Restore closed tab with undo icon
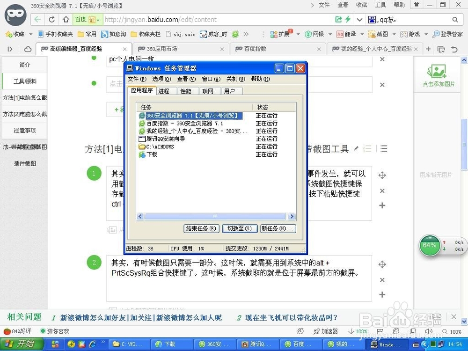Screen dimensions: 468x351 pyautogui.click(x=454, y=49)
